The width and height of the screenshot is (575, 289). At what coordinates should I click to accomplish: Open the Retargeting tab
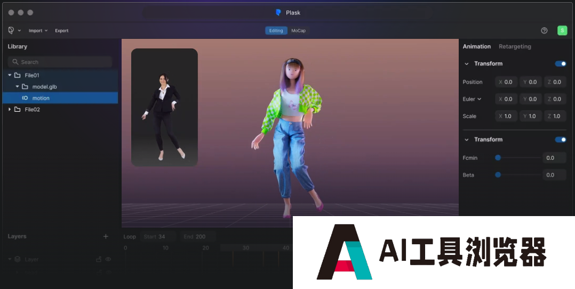pyautogui.click(x=515, y=46)
